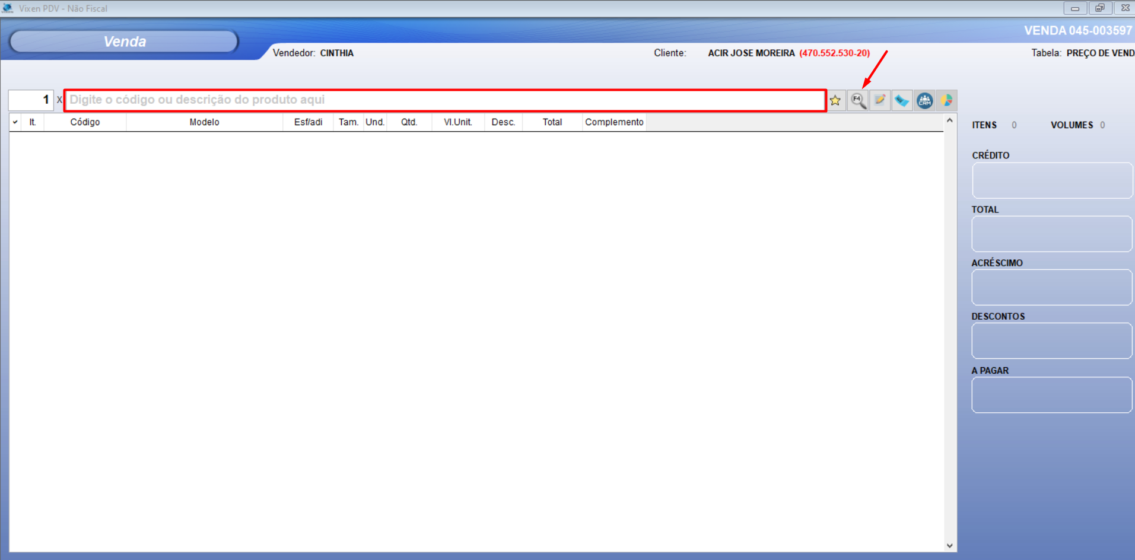This screenshot has height=560, width=1135.
Task: Open the pie chart icon
Action: [946, 101]
